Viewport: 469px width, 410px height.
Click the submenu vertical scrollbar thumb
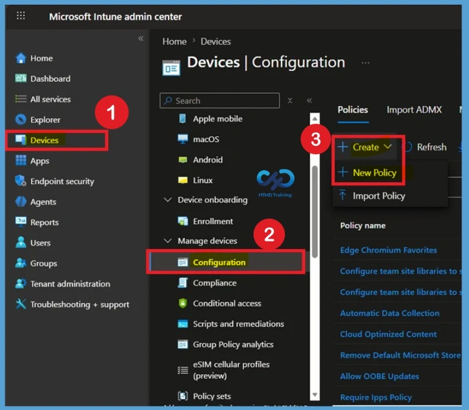[314, 211]
